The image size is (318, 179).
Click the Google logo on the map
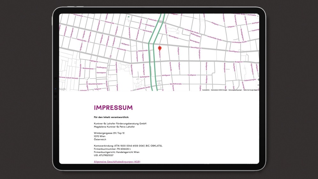[x=62, y=89]
